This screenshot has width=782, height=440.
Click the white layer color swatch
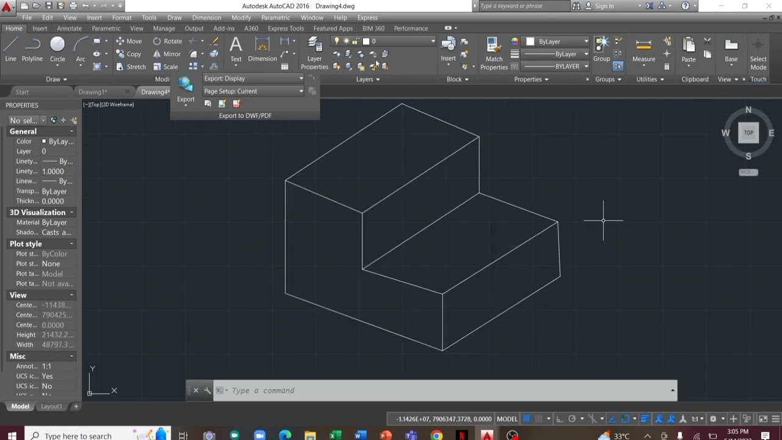(x=366, y=41)
